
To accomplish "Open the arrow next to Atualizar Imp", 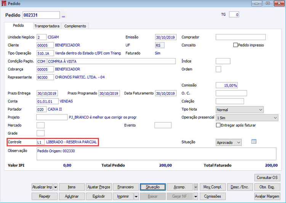I will 56,187.
